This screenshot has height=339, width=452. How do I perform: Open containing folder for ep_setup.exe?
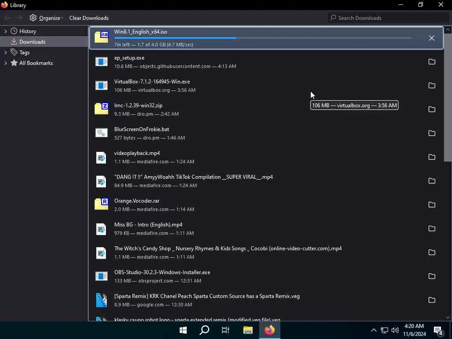click(x=432, y=62)
